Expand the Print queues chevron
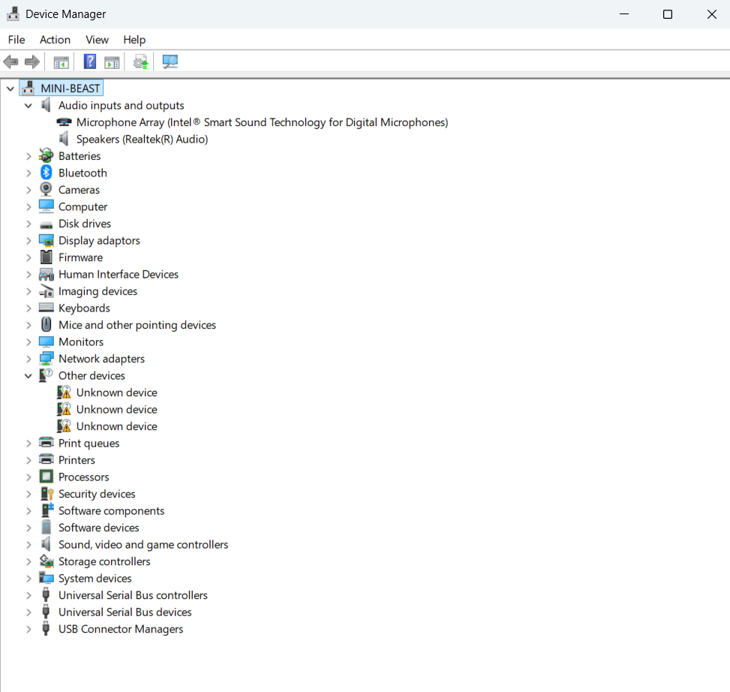This screenshot has height=692, width=730. pos(29,444)
